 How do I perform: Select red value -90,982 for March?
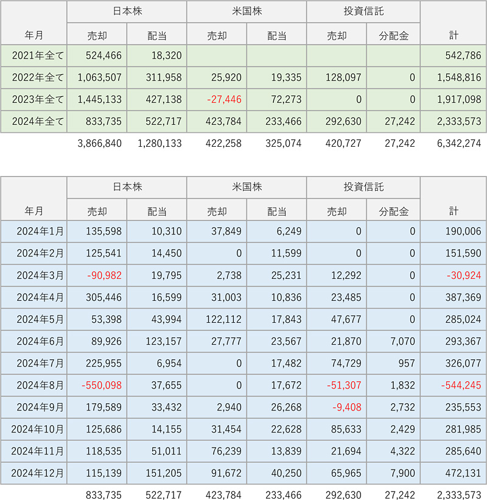click(104, 275)
